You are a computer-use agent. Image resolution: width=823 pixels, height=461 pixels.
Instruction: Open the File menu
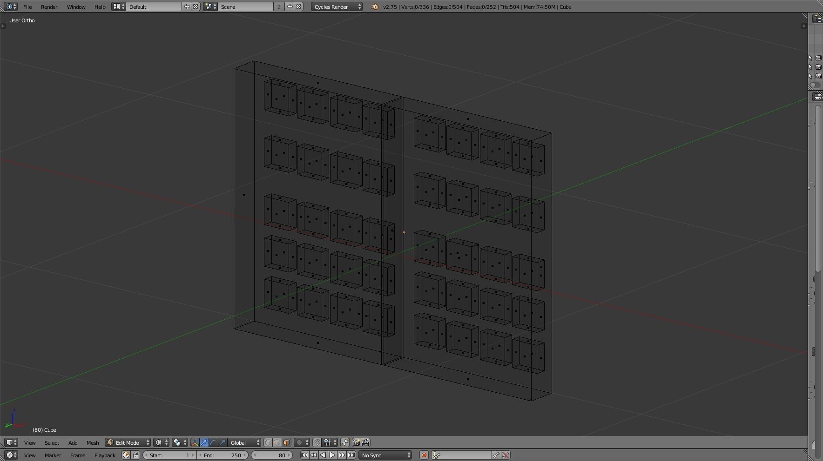[27, 7]
